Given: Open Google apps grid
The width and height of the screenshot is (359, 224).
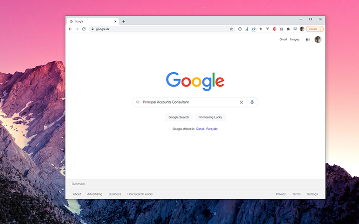Looking at the screenshot, I should [x=308, y=39].
